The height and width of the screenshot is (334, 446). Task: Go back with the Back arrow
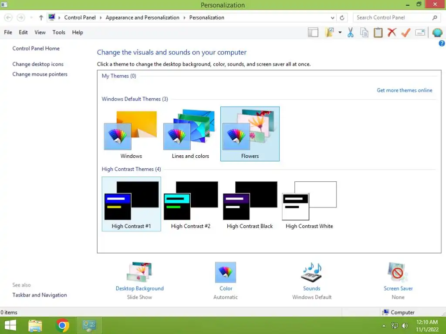(8, 17)
